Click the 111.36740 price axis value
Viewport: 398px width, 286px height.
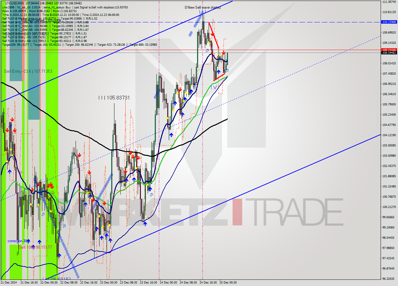tap(389, 2)
